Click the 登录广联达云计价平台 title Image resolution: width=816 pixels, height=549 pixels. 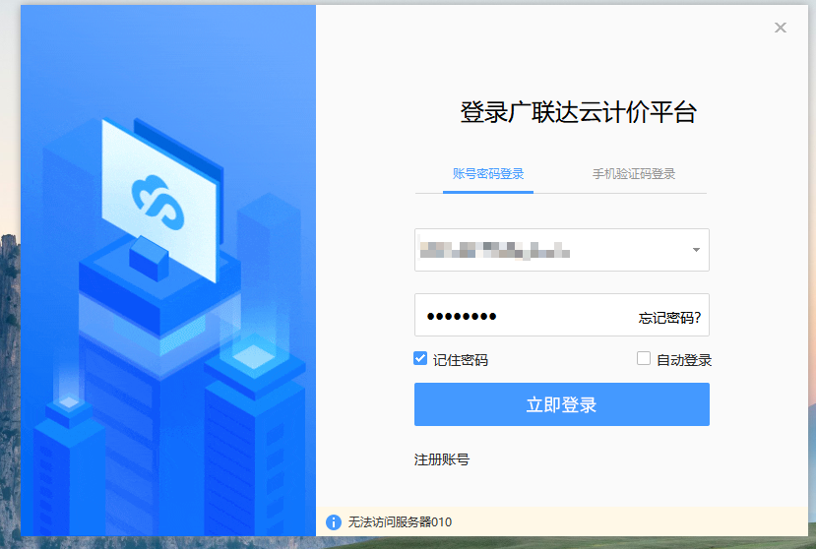tap(578, 112)
